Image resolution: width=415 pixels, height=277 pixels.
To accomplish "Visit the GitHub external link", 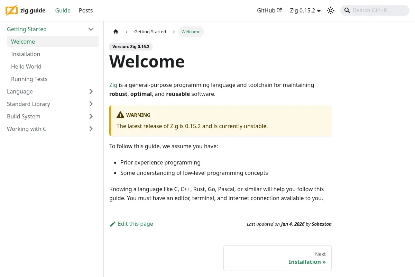I will 269,10.
